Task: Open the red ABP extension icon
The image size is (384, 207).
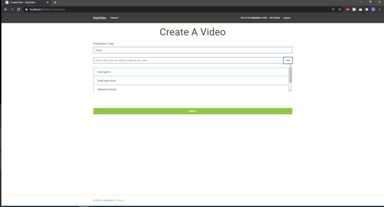Action: point(347,10)
